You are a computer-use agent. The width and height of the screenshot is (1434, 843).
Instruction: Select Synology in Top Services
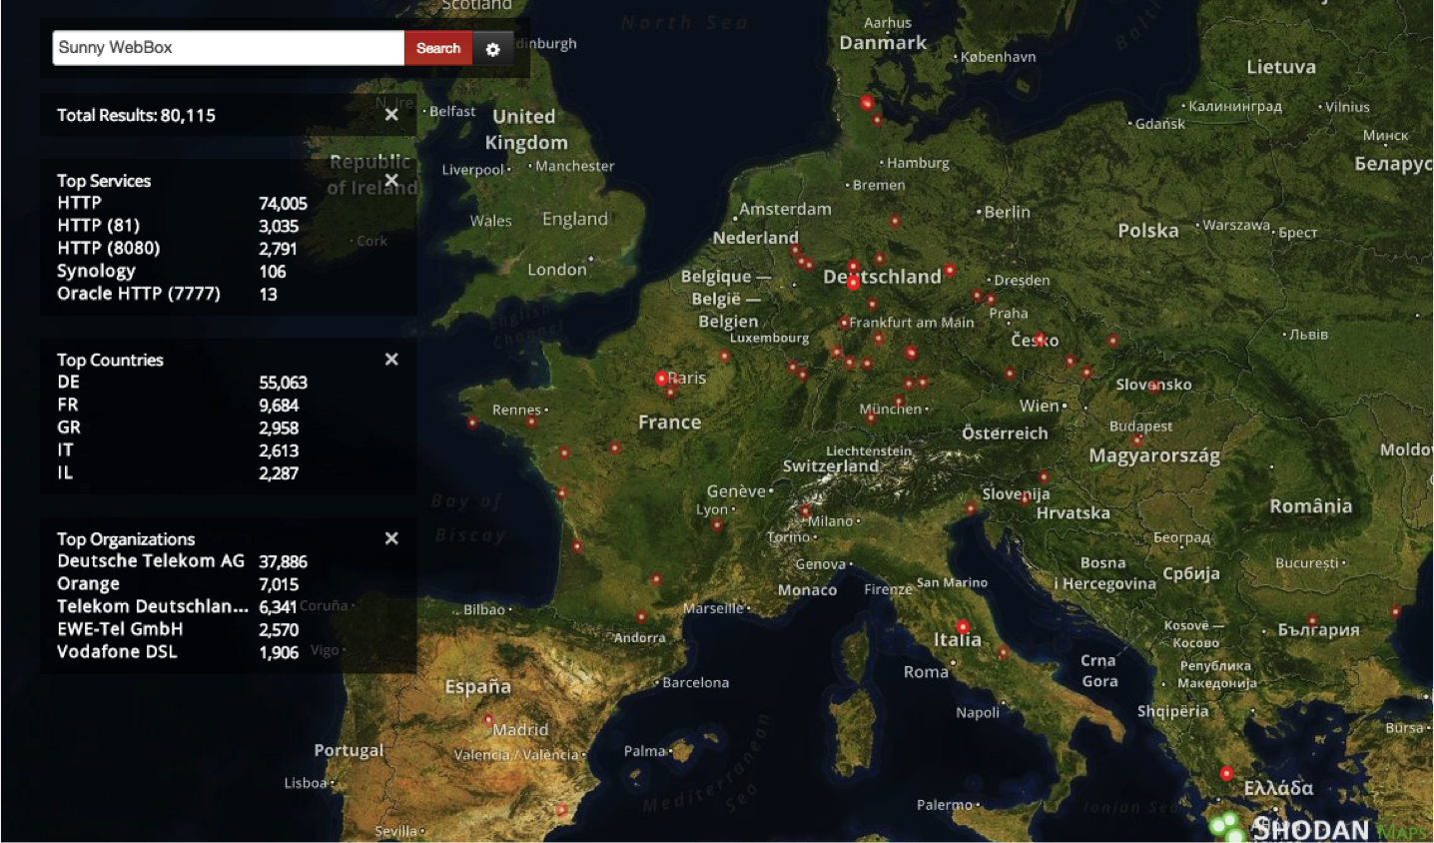[x=96, y=271]
